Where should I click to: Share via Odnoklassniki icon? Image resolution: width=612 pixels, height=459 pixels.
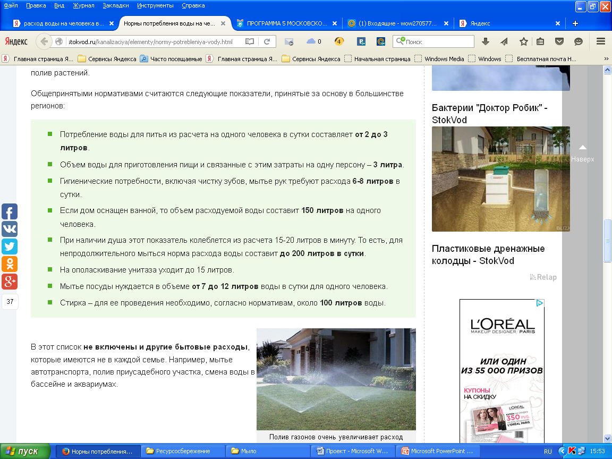[x=10, y=264]
